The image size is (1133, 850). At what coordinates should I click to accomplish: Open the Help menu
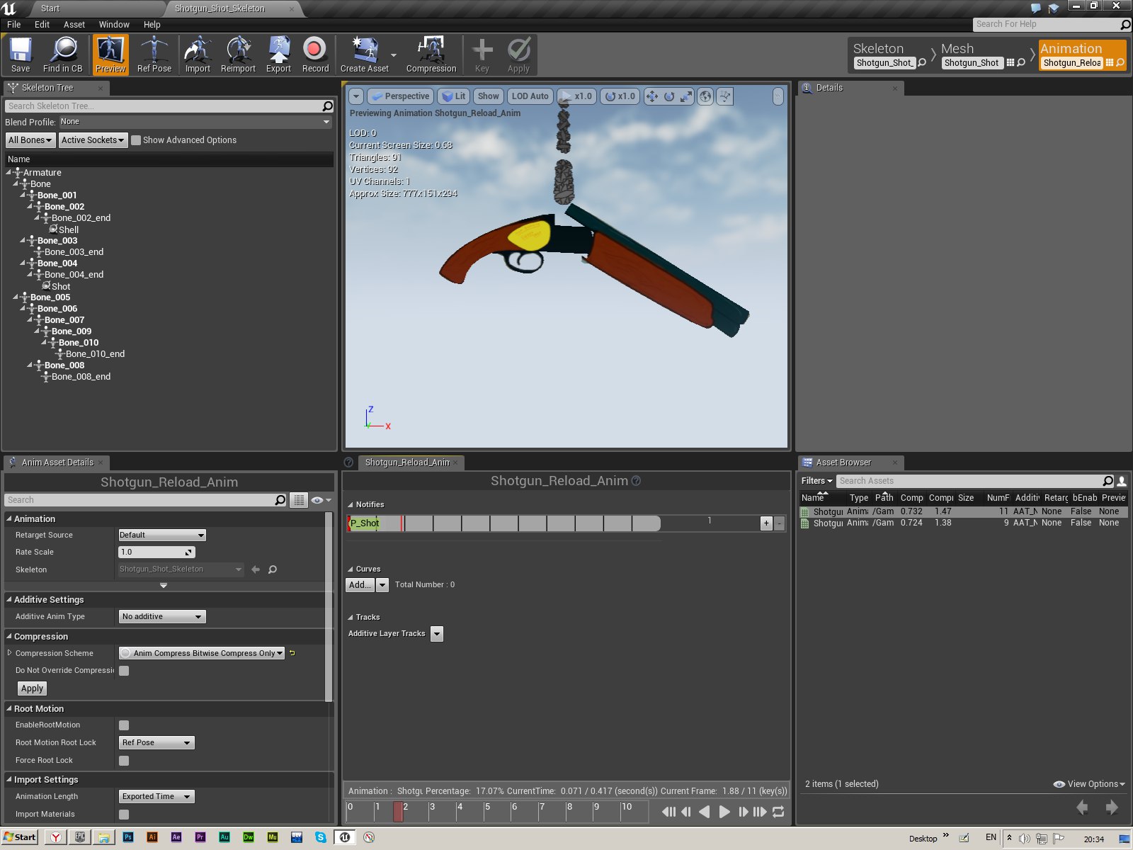tap(152, 24)
